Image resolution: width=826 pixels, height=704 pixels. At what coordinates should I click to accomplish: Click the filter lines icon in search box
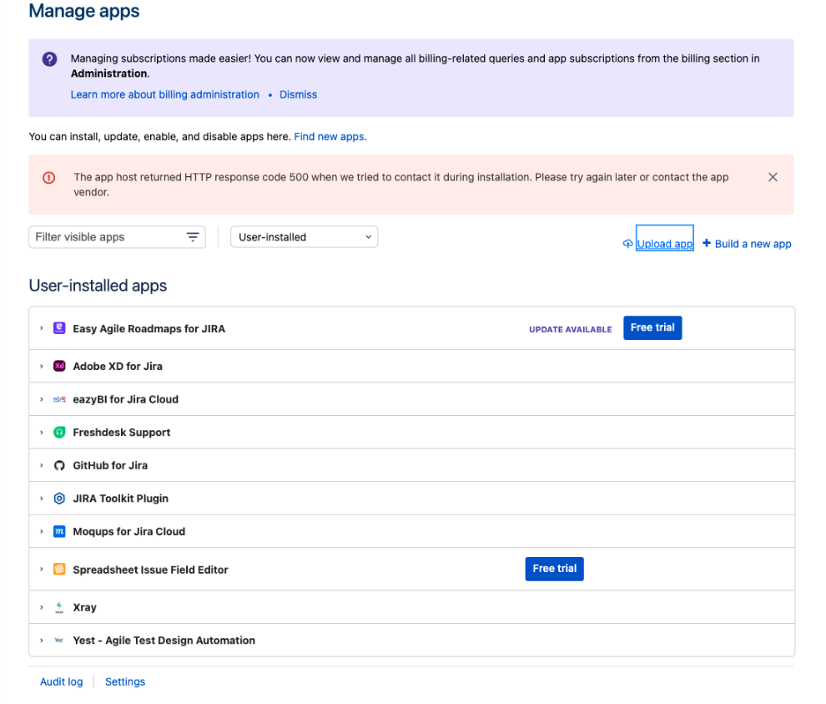coord(193,237)
